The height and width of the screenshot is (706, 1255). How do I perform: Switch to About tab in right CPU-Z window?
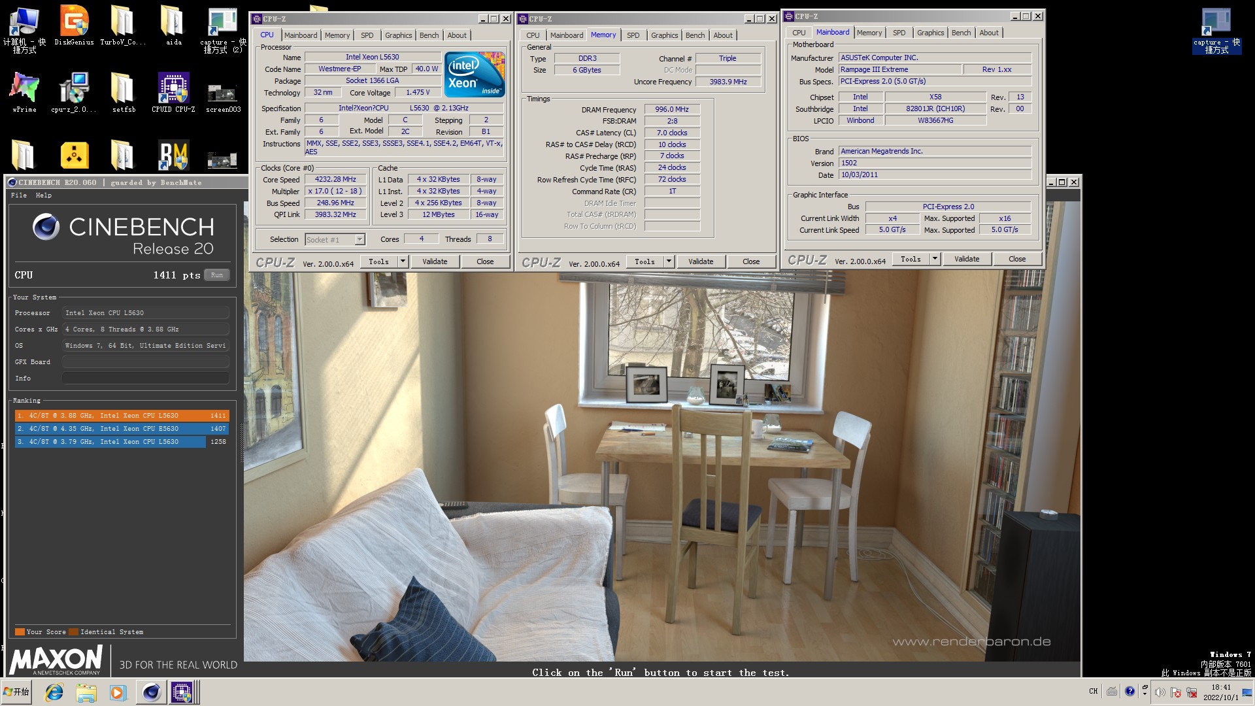click(989, 33)
